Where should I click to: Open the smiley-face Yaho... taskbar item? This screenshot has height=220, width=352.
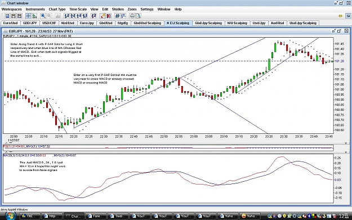(x=250, y=216)
